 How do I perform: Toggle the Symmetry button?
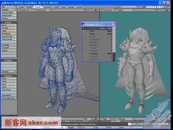[x=61, y=127]
